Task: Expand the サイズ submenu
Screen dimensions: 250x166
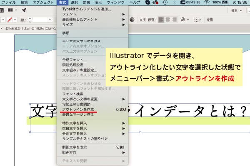Action: pyautogui.click(x=92, y=24)
